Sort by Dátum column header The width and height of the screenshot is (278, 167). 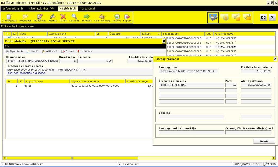[x=151, y=34]
